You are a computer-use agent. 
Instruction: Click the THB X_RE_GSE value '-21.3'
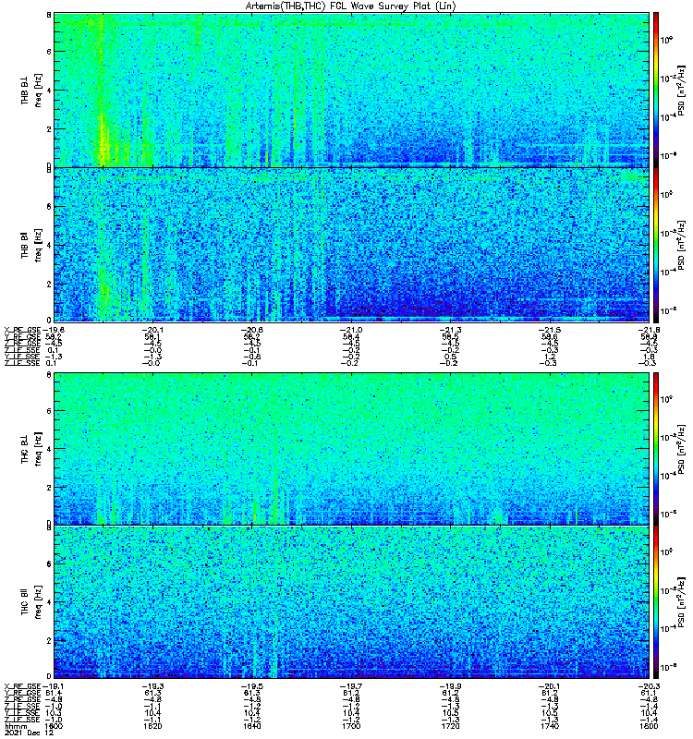(450, 330)
